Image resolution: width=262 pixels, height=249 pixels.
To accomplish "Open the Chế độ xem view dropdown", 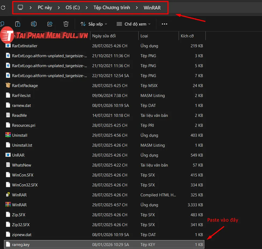I will click(x=134, y=24).
